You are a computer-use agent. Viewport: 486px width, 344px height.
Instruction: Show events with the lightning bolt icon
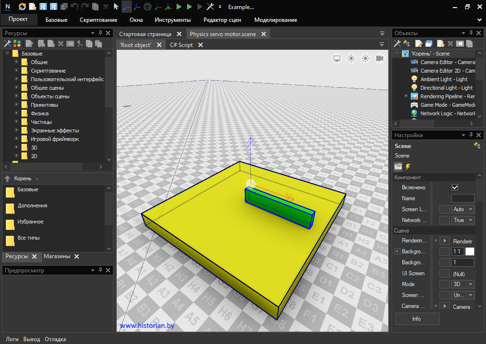pos(408,167)
